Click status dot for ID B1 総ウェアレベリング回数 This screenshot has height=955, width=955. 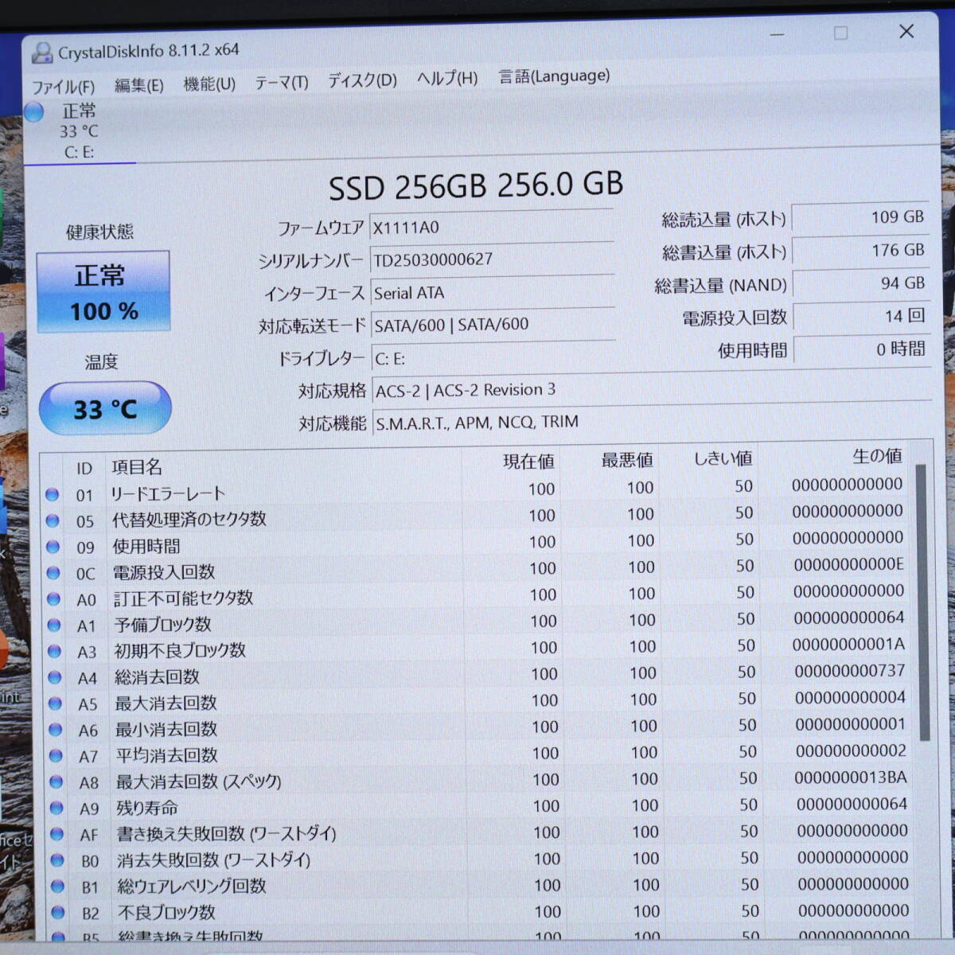click(57, 886)
